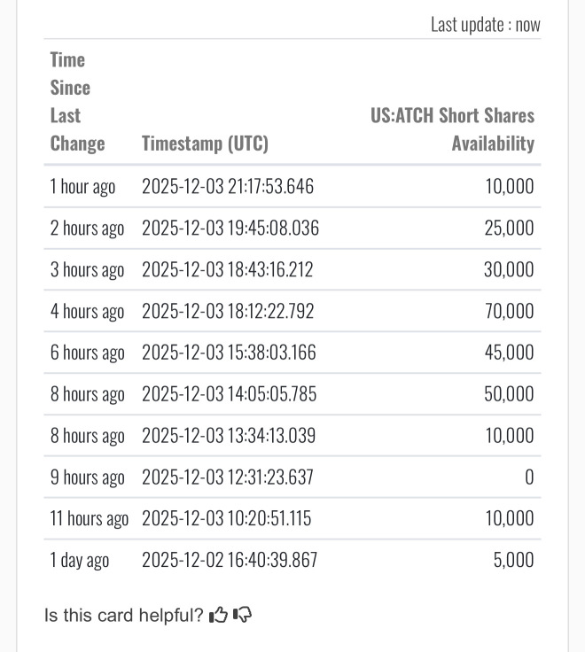
Task: Click the 45,000 availability value
Action: pos(510,353)
